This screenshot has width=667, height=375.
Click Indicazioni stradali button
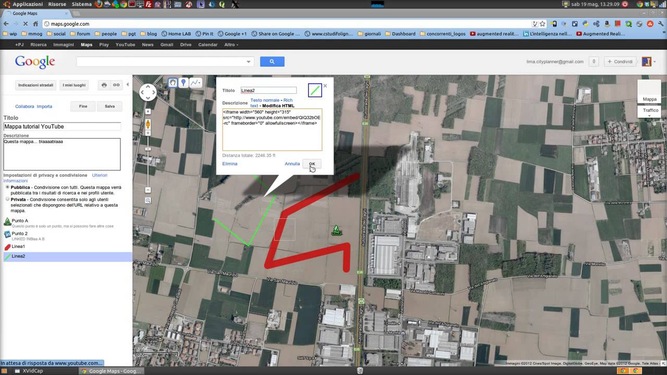(35, 85)
